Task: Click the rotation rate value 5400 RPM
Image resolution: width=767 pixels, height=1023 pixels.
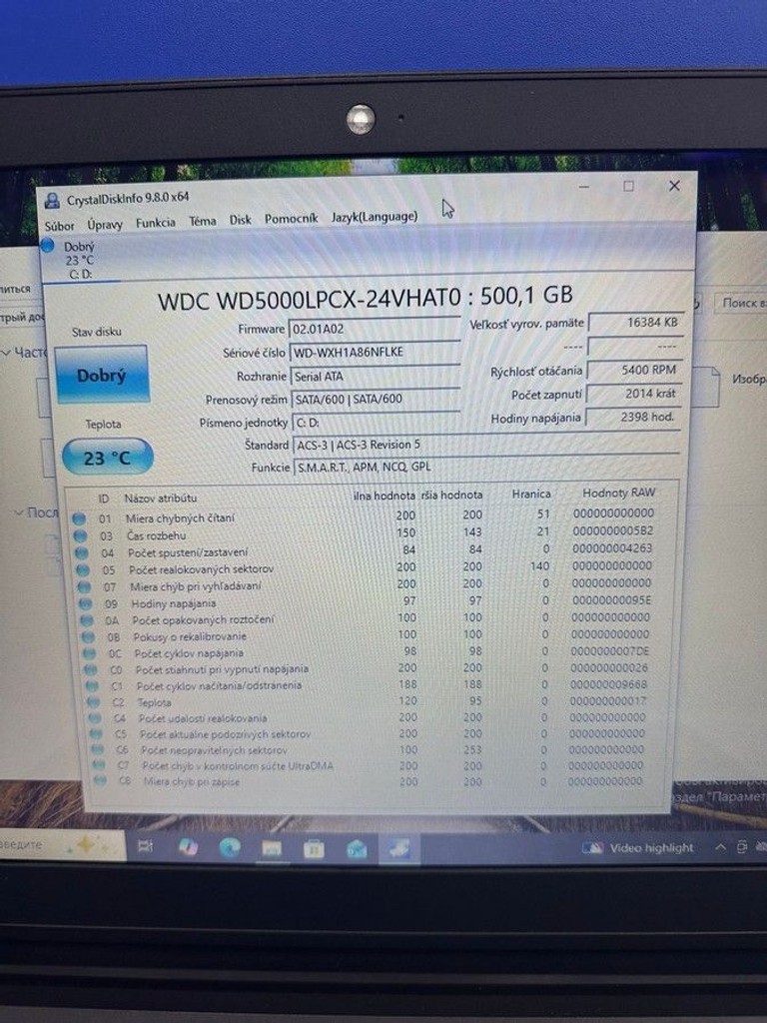Action: pyautogui.click(x=634, y=370)
